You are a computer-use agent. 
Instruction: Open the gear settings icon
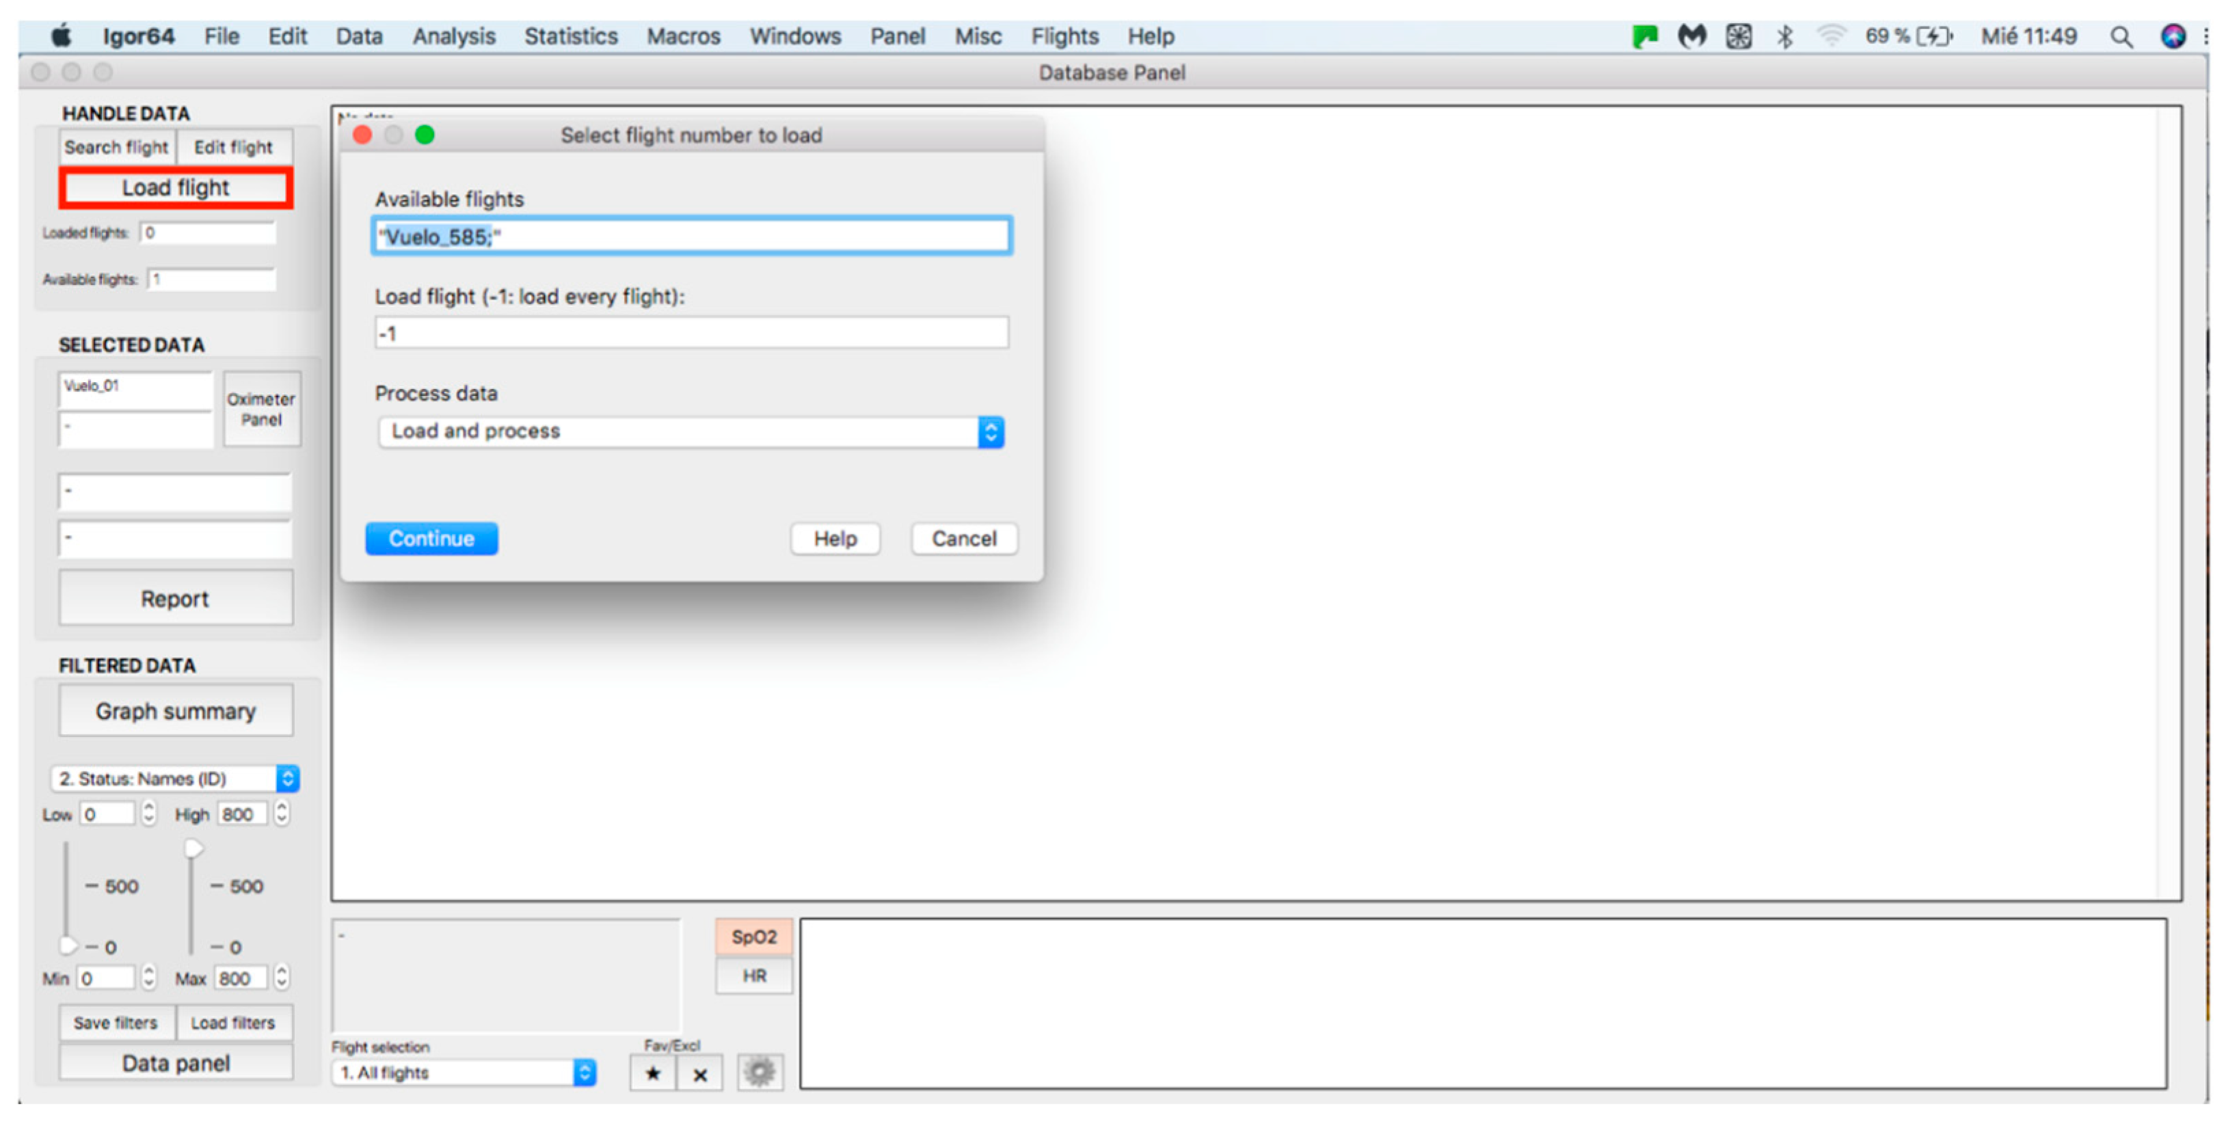(x=760, y=1073)
